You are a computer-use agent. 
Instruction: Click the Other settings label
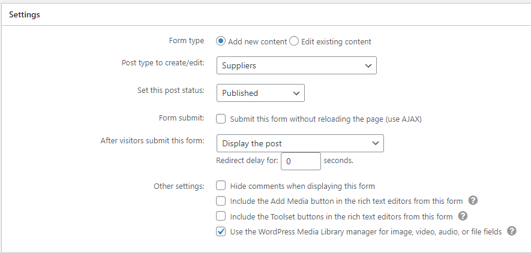(179, 186)
